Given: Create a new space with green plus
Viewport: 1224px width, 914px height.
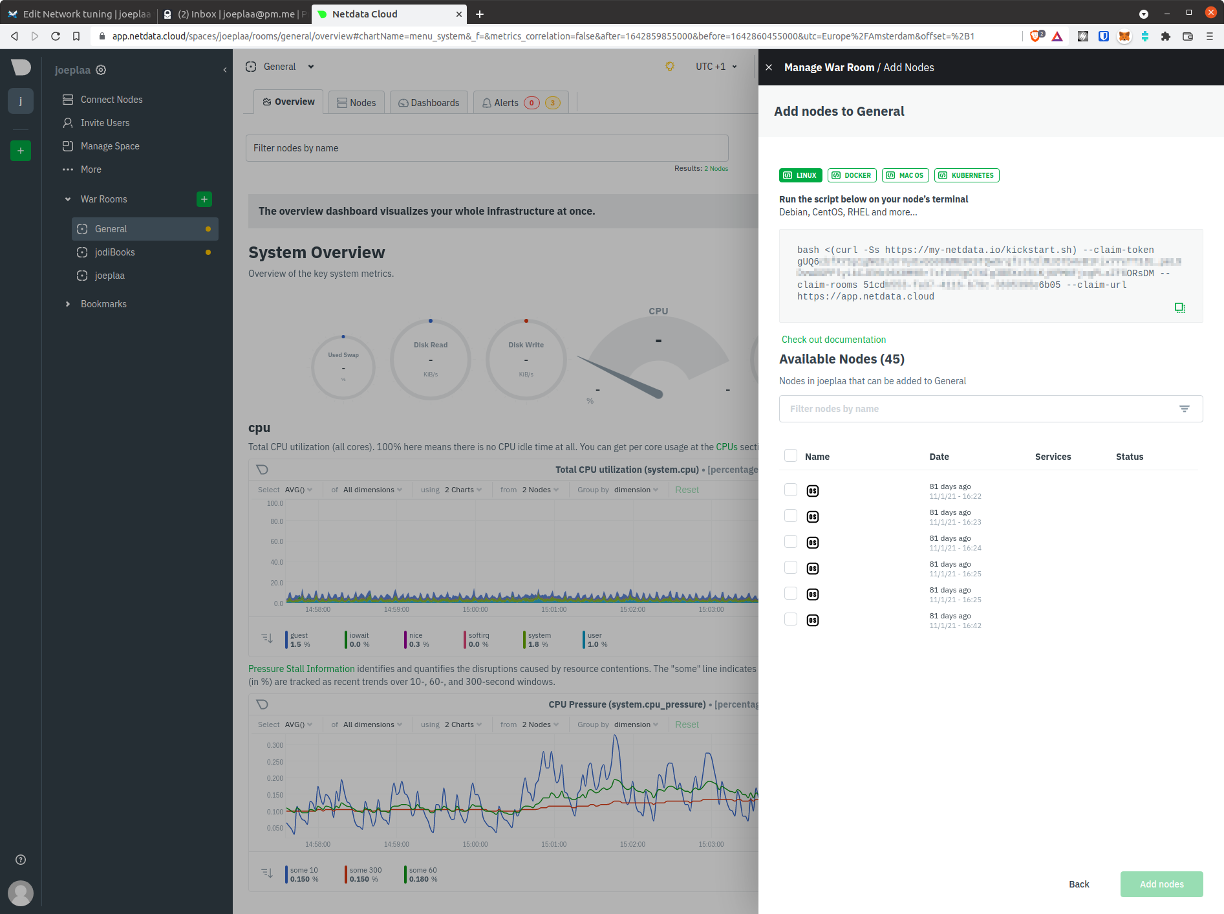Looking at the screenshot, I should pyautogui.click(x=21, y=151).
